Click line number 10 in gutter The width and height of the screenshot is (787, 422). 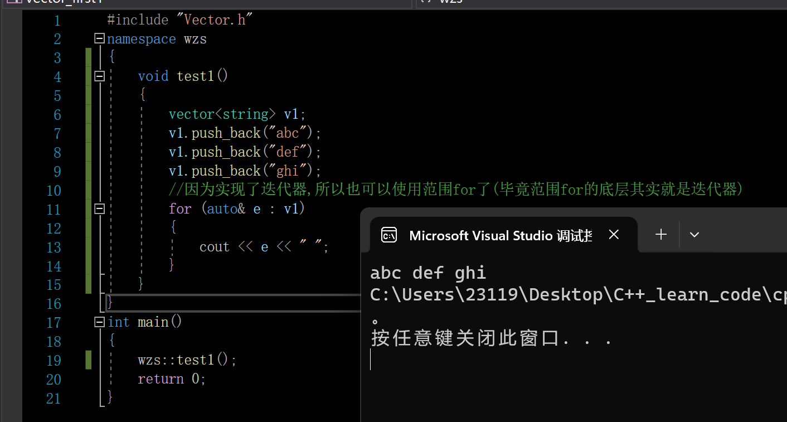(54, 191)
